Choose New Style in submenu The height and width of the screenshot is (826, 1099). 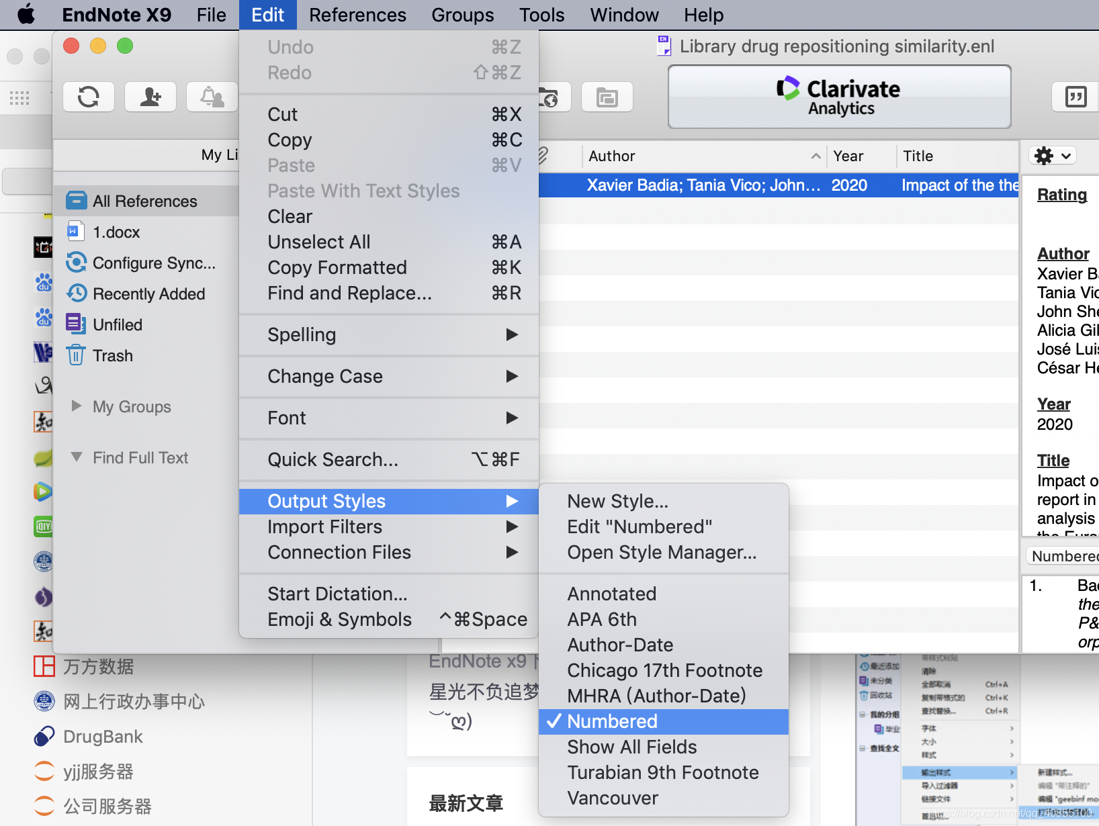[664, 501]
